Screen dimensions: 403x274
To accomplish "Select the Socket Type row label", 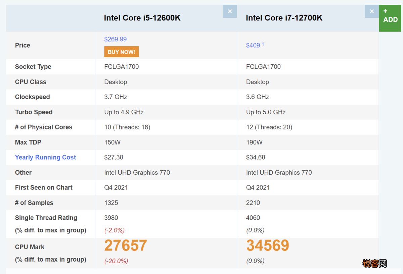I will click(33, 67).
